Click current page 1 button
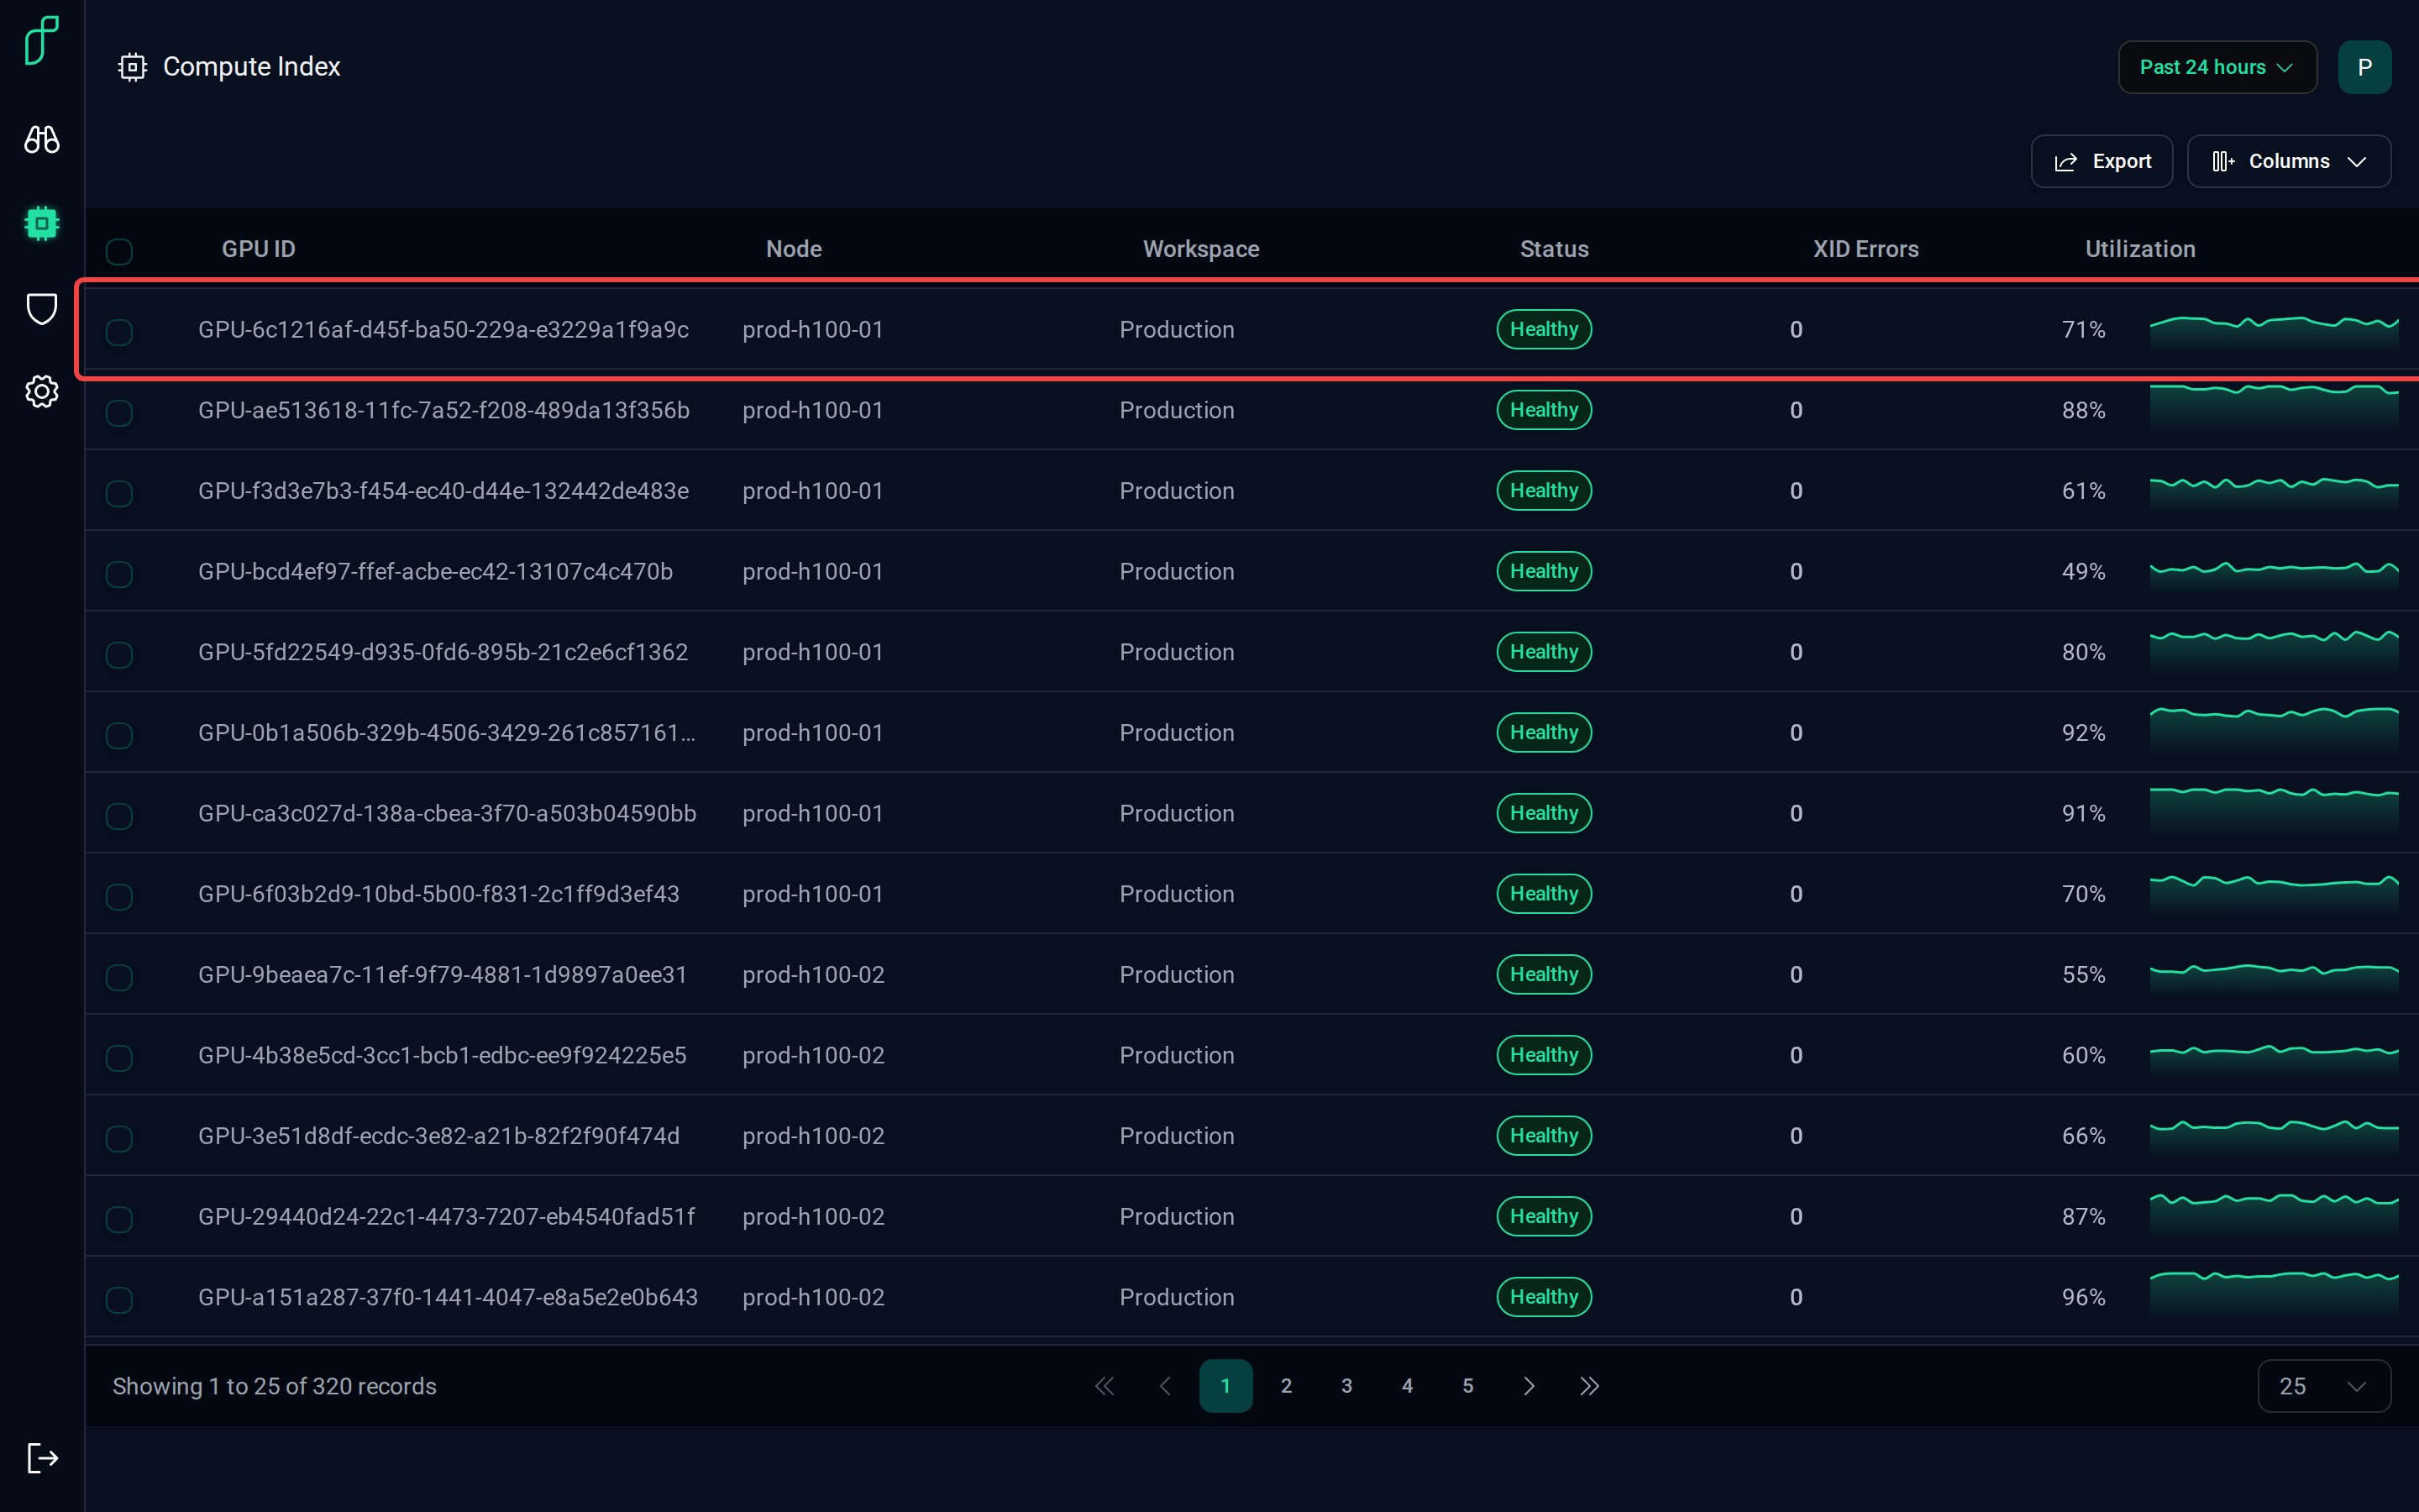The image size is (2419, 1512). tap(1225, 1385)
